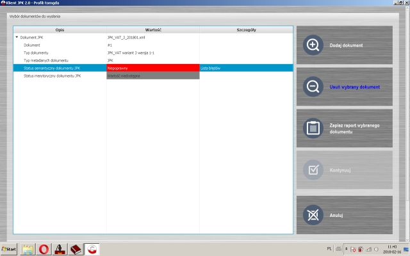Switch to Klient JPK taskbar icon
This screenshot has width=410, height=256.
coord(93,248)
